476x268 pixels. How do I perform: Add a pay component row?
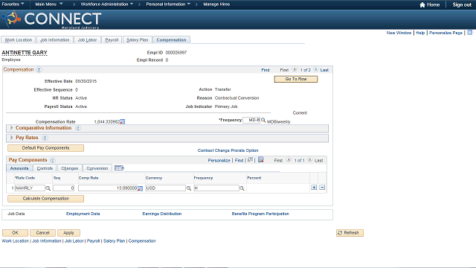pos(314,188)
